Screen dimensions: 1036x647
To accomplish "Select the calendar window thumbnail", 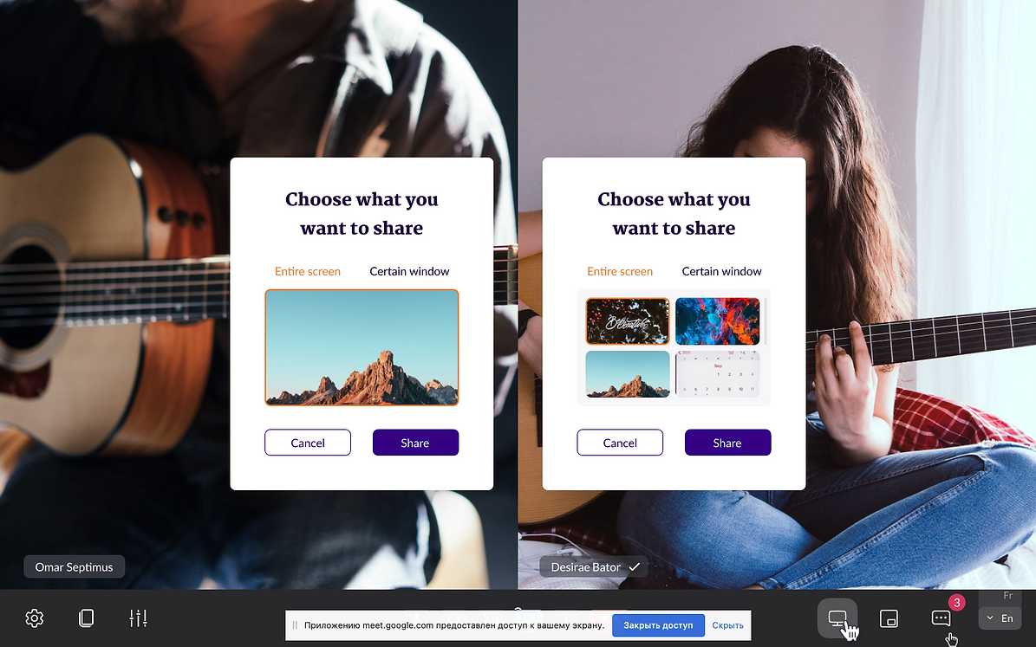I will tap(718, 373).
